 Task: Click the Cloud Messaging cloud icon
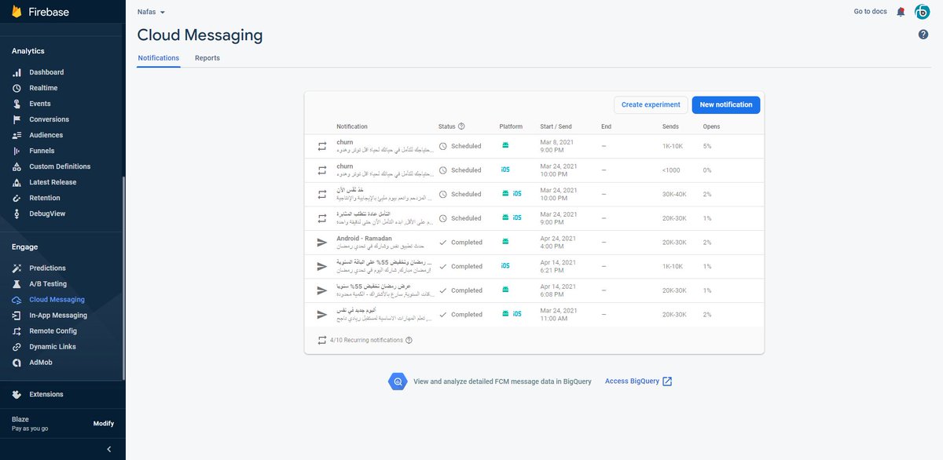click(x=17, y=300)
